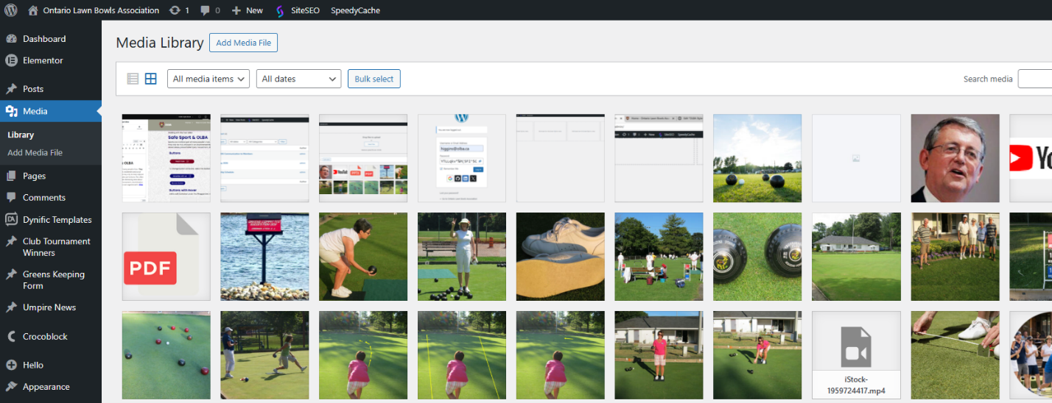Click the WordPress logo icon
This screenshot has width=1052, height=403.
[x=10, y=10]
